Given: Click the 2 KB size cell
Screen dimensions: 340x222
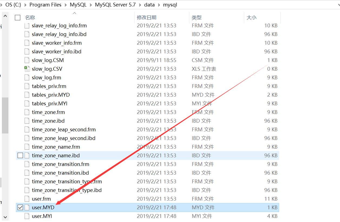Looking at the screenshot, I should [272, 95].
